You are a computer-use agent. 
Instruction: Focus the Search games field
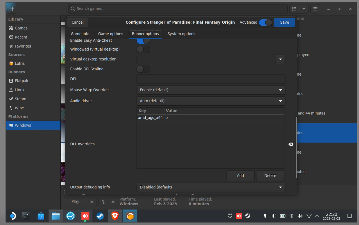pos(178,9)
